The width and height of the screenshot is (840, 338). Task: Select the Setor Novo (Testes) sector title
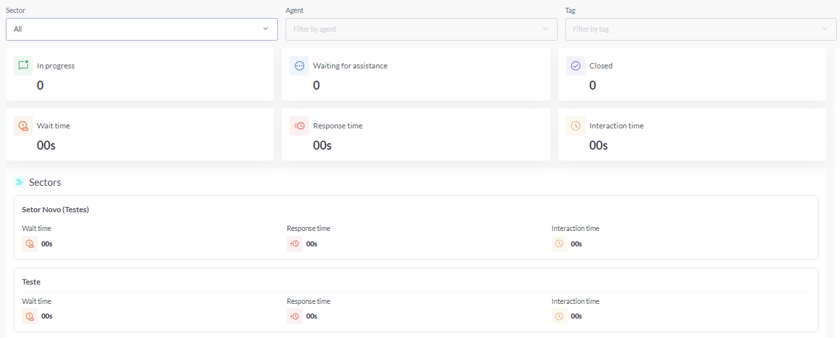[56, 210]
